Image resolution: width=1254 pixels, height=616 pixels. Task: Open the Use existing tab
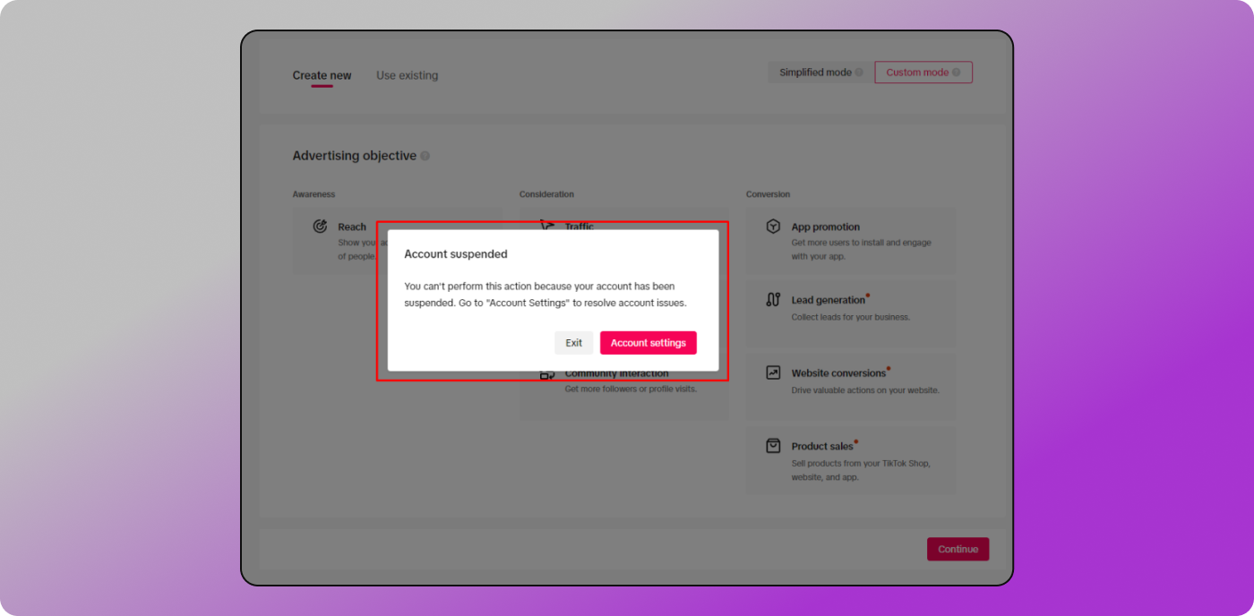pos(407,75)
